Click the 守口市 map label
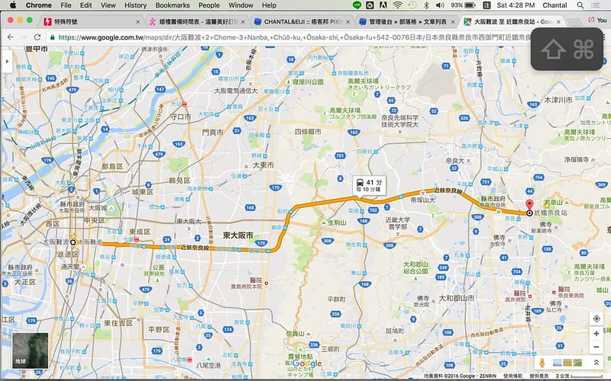611x381 pixels. point(180,117)
